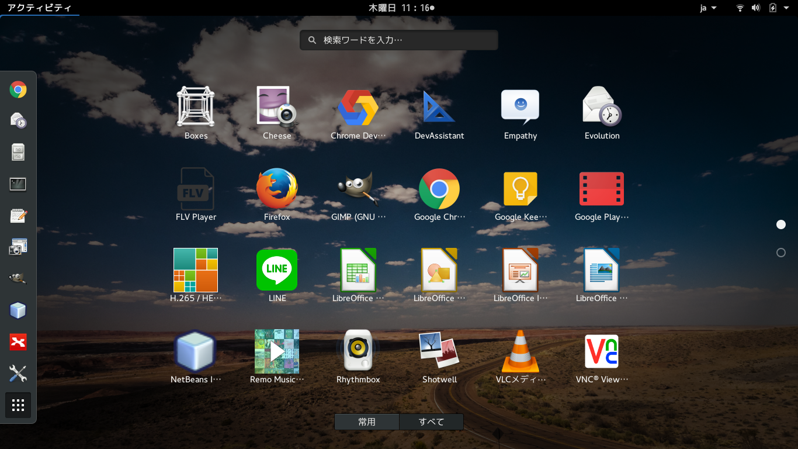
Task: Launch VNC Viewer
Action: tap(601, 351)
